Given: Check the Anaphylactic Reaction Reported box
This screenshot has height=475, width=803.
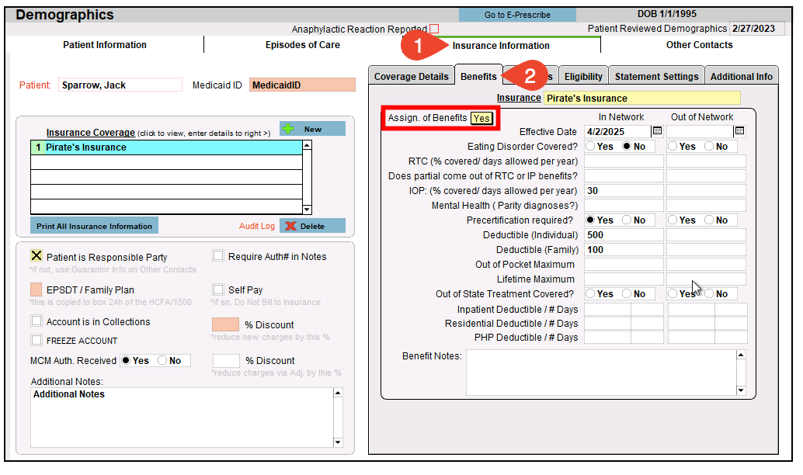Looking at the screenshot, I should pos(434,29).
